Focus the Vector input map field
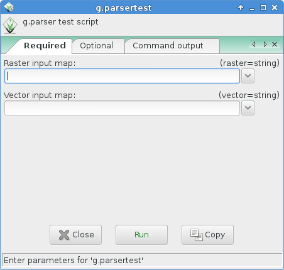 [122, 108]
